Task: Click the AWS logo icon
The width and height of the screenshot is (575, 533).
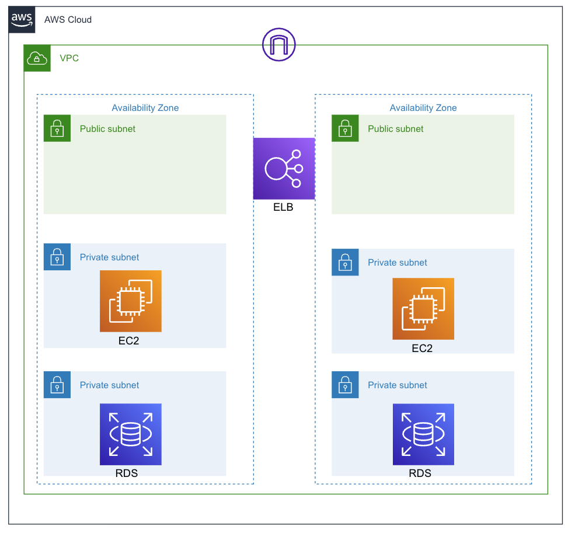Action: tap(22, 19)
